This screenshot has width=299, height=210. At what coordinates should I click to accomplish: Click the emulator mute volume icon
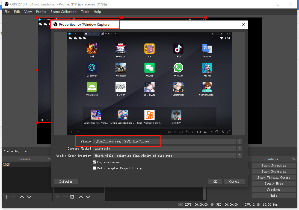tap(193, 132)
